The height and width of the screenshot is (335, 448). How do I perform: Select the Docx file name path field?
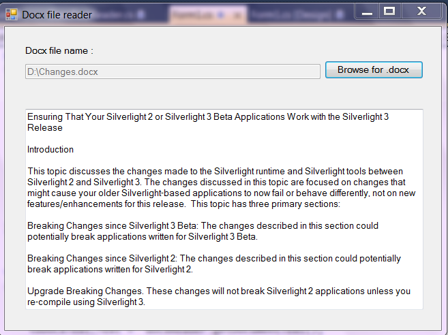[173, 71]
